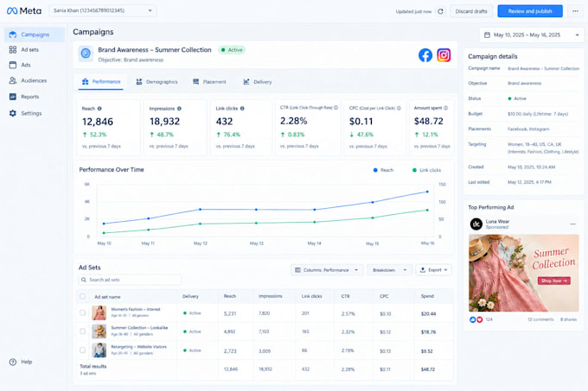Viewport: 588px width, 391px height.
Task: Click the info icon beside CPC
Action: tap(399, 108)
